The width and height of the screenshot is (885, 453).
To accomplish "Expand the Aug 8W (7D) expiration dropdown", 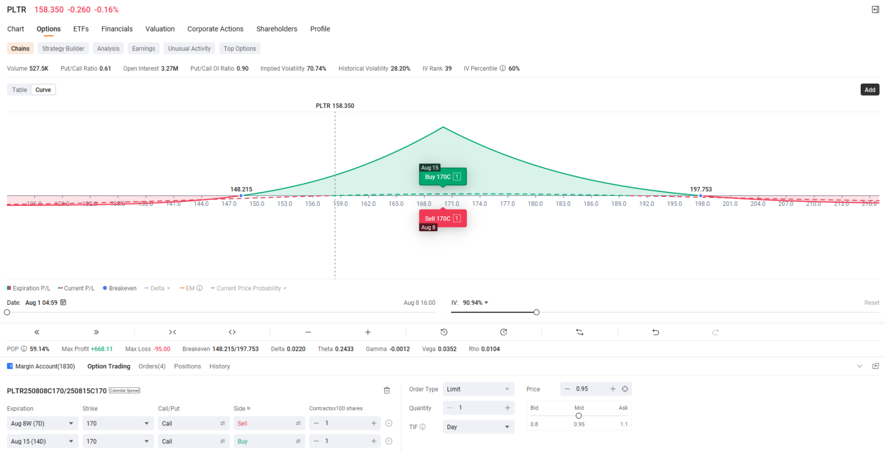I will [42, 423].
